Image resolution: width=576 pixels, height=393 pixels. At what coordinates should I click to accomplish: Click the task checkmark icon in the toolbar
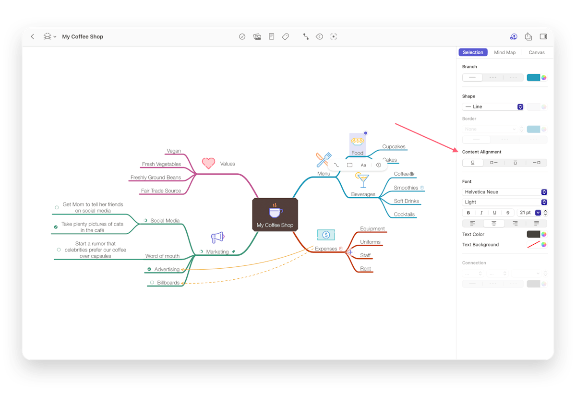coord(242,36)
